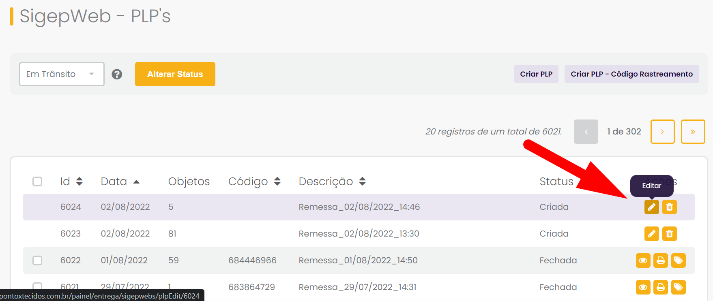Sort table by Id column
The image size is (713, 301).
pyautogui.click(x=71, y=181)
